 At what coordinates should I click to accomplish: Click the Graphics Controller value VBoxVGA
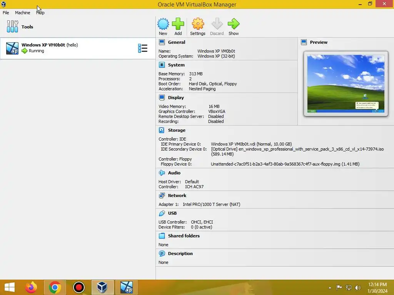tap(217, 111)
